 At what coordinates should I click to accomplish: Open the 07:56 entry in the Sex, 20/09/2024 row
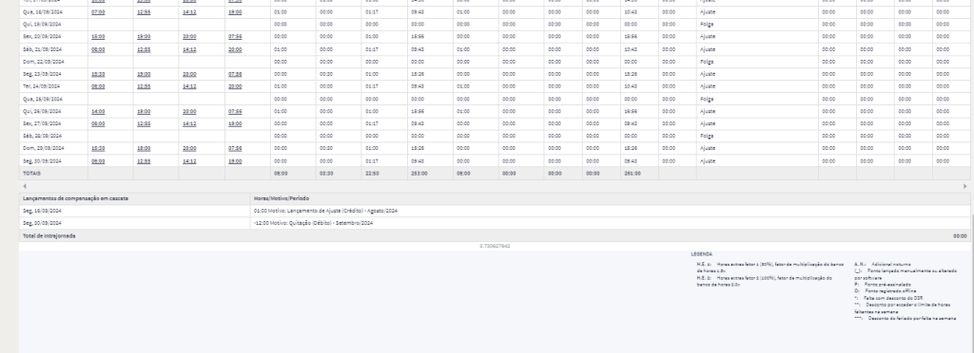click(x=235, y=37)
